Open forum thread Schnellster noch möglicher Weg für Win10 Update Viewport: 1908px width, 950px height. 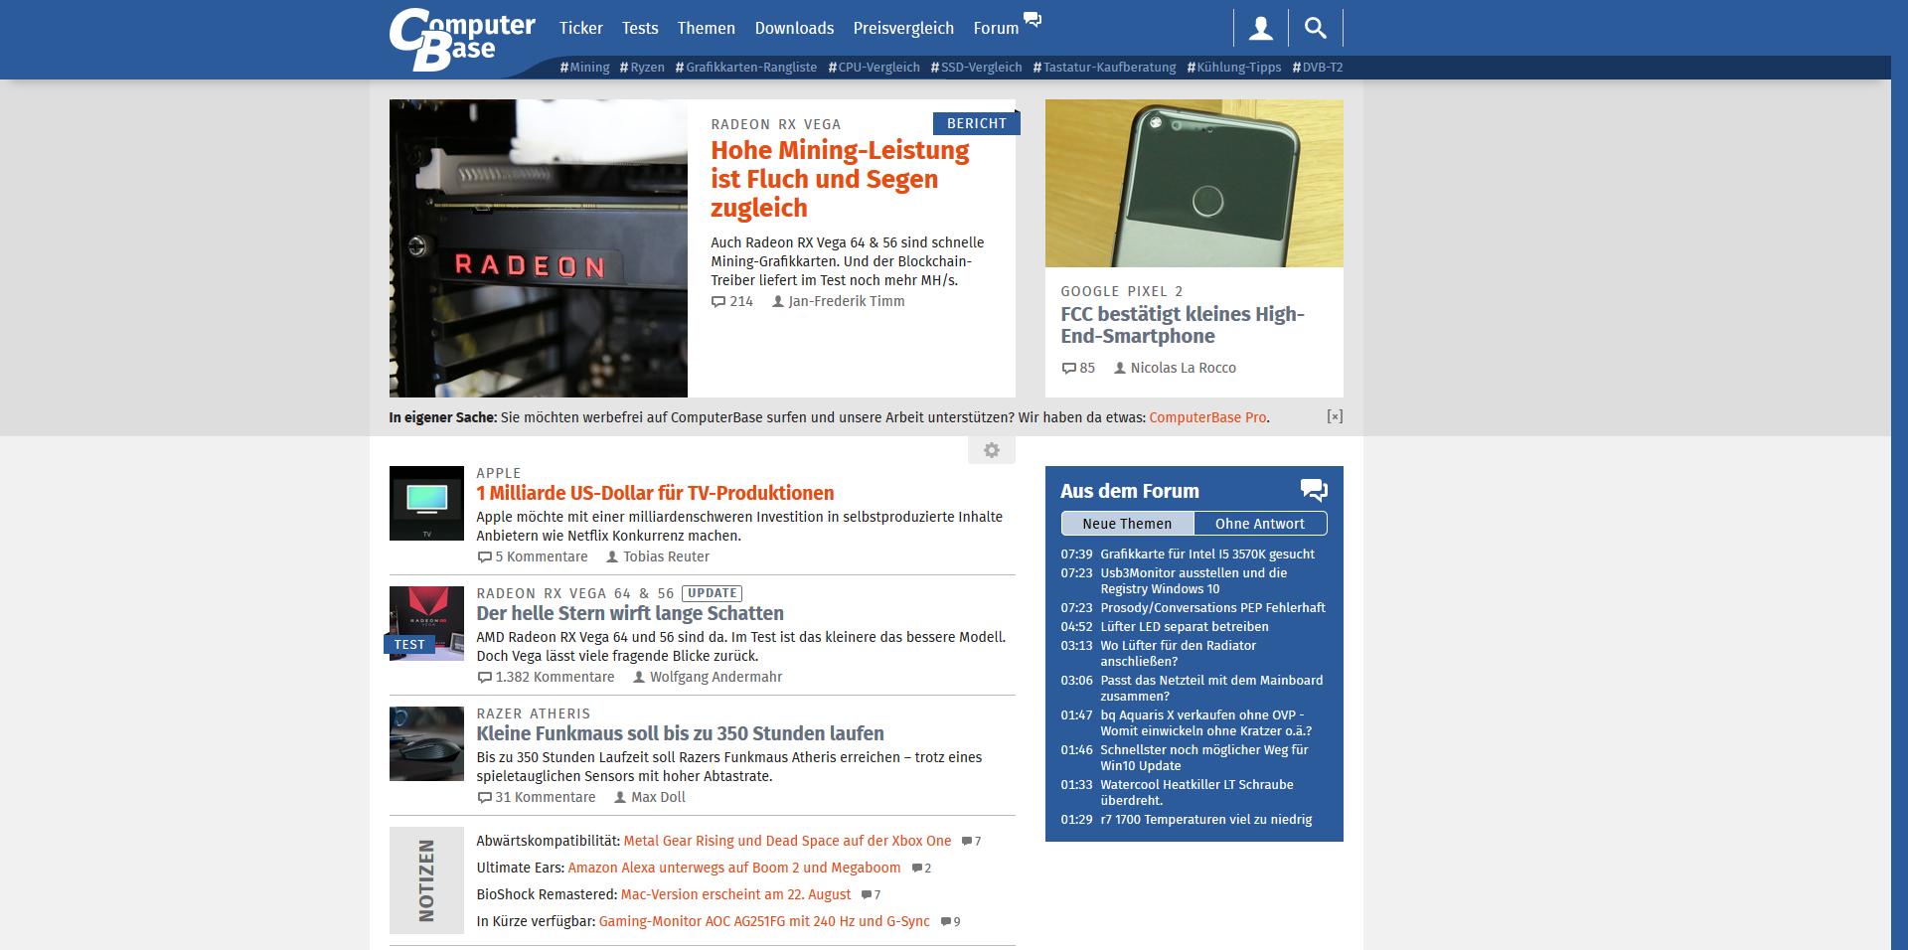(1204, 758)
